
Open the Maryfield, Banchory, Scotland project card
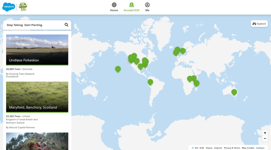click(37, 97)
